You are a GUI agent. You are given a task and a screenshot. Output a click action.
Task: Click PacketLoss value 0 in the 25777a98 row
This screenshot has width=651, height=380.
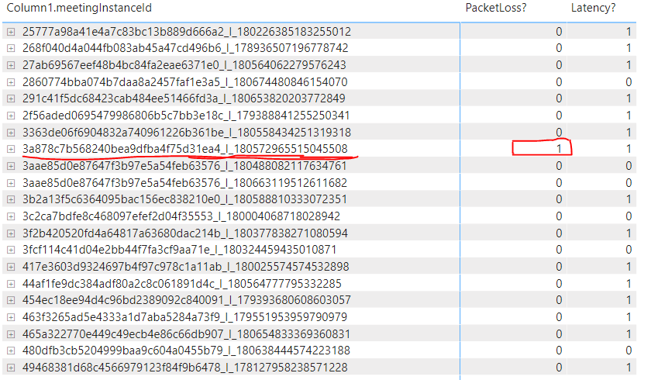point(559,32)
